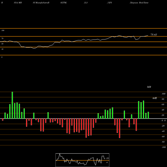Open the mini chart thumbnail at the bottom
This screenshot has height=167, width=167.
click(82, 160)
